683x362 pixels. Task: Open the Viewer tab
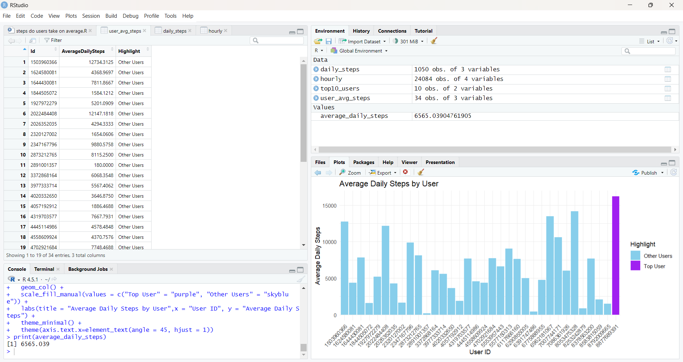[409, 162]
